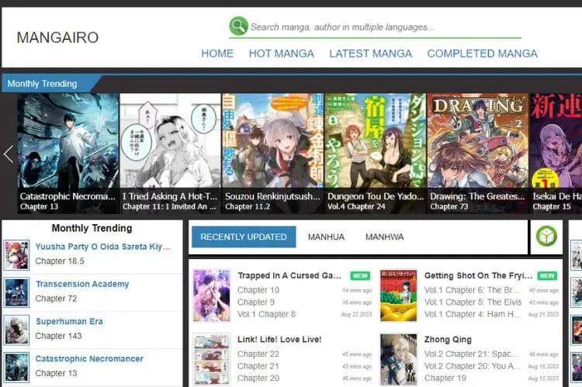Image resolution: width=582 pixels, height=387 pixels.
Task: Open Catastrophic Necromancer sidebar title link
Action: click(89, 359)
